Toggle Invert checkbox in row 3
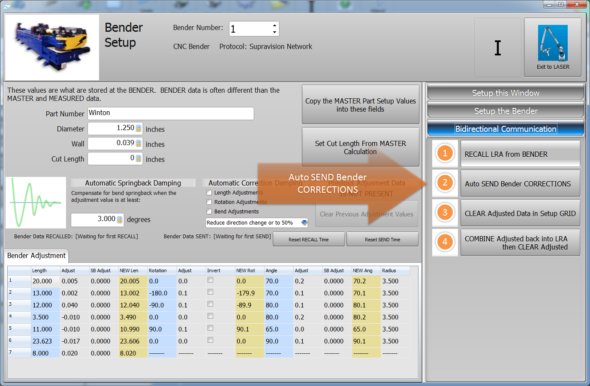The width and height of the screenshot is (590, 386). pyautogui.click(x=210, y=304)
